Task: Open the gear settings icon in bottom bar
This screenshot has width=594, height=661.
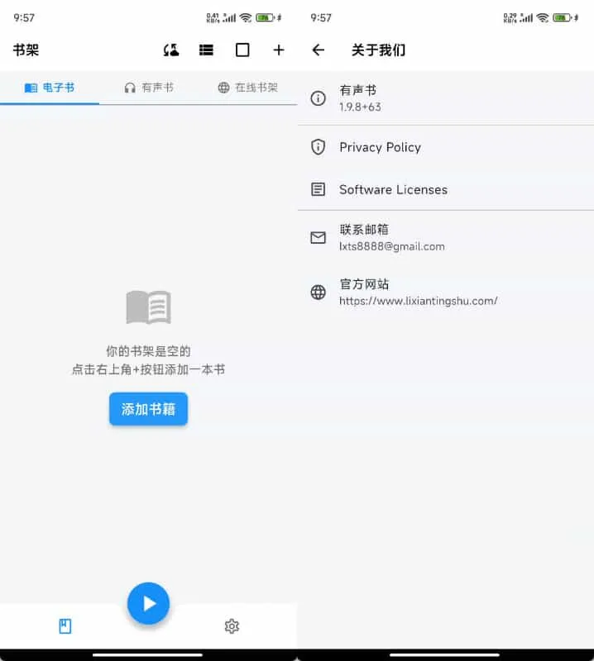Action: pyautogui.click(x=232, y=626)
